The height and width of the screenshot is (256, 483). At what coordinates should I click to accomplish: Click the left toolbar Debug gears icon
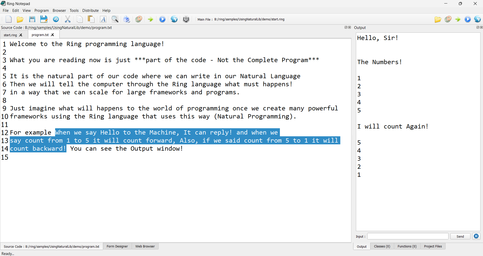pyautogui.click(x=139, y=19)
